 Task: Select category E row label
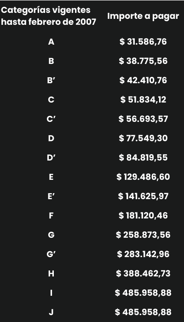pyautogui.click(x=51, y=177)
